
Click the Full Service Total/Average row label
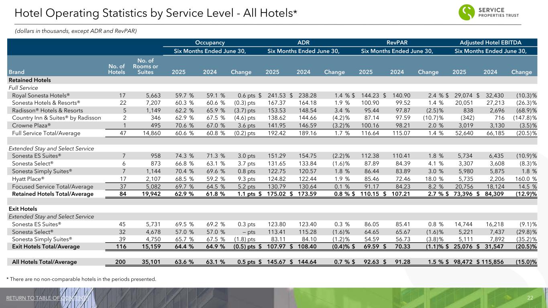tap(46, 133)
